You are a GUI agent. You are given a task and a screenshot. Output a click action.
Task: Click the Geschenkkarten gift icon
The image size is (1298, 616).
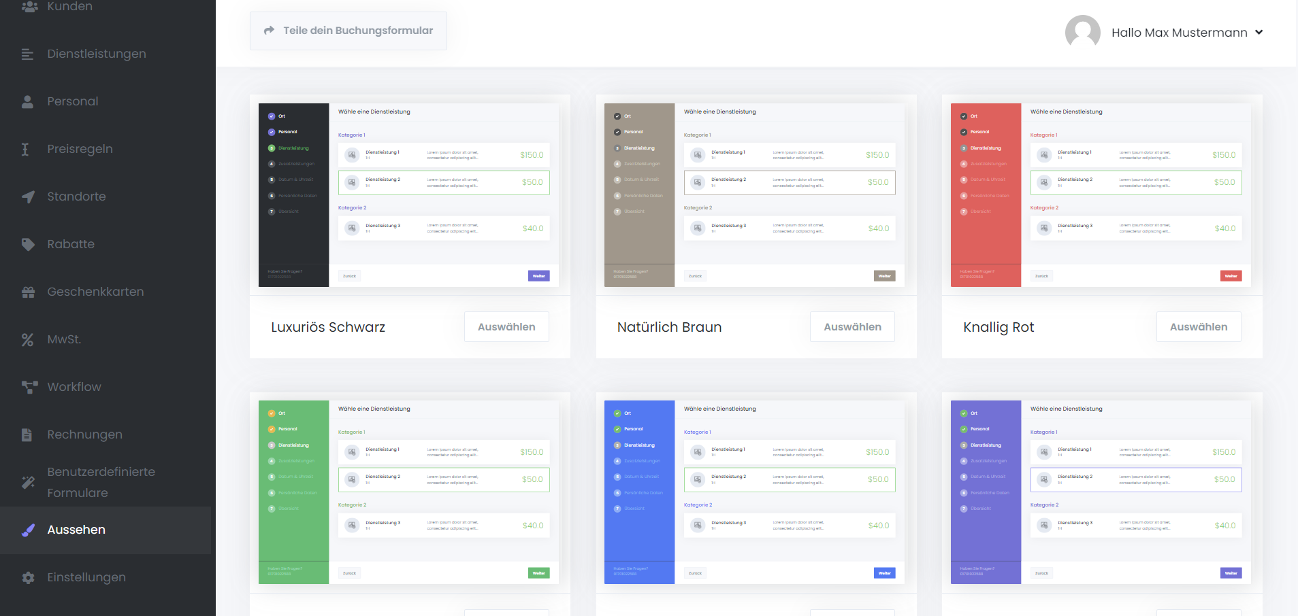click(x=27, y=292)
